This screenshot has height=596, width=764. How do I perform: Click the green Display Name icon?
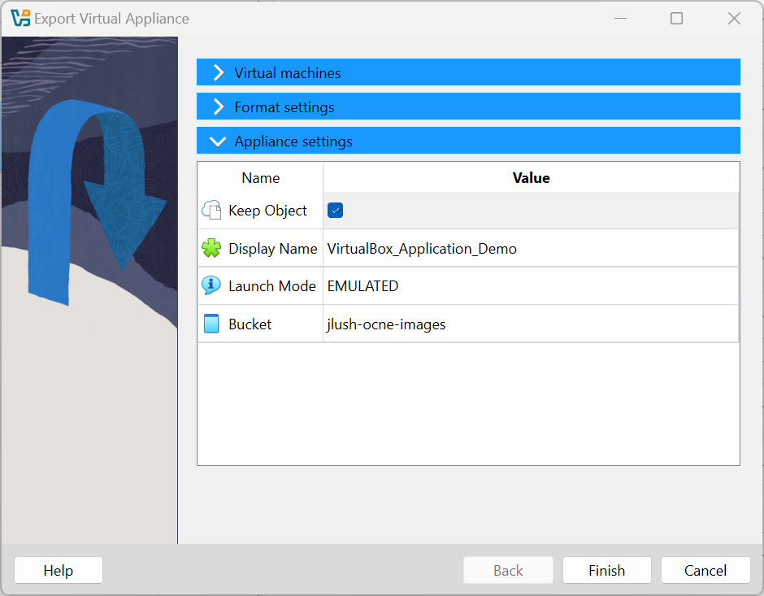pyautogui.click(x=211, y=248)
